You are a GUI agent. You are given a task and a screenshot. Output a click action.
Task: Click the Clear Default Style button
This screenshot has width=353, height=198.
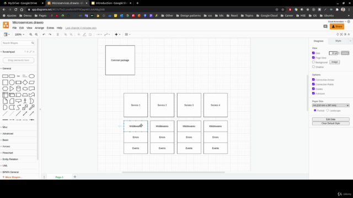click(331, 123)
